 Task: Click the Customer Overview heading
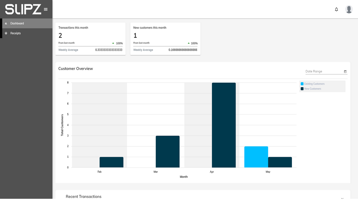[x=76, y=69]
